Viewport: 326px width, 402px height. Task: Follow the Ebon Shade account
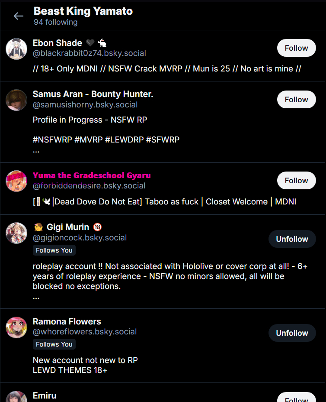(x=296, y=48)
